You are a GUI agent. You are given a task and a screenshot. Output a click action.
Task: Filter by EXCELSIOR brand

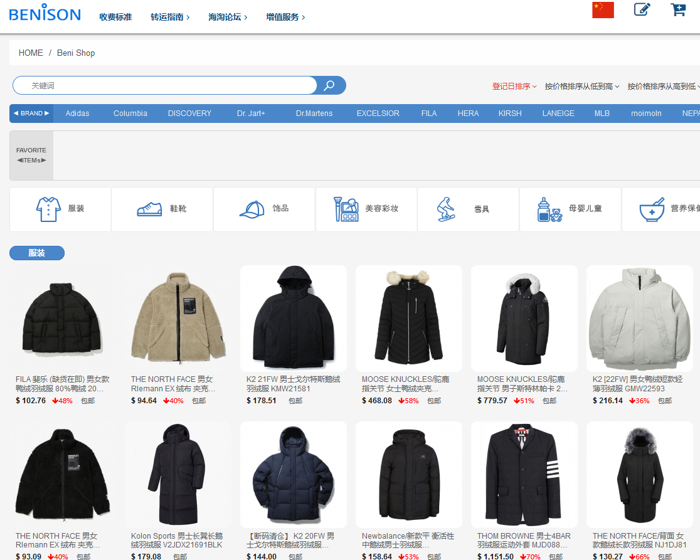click(x=378, y=114)
